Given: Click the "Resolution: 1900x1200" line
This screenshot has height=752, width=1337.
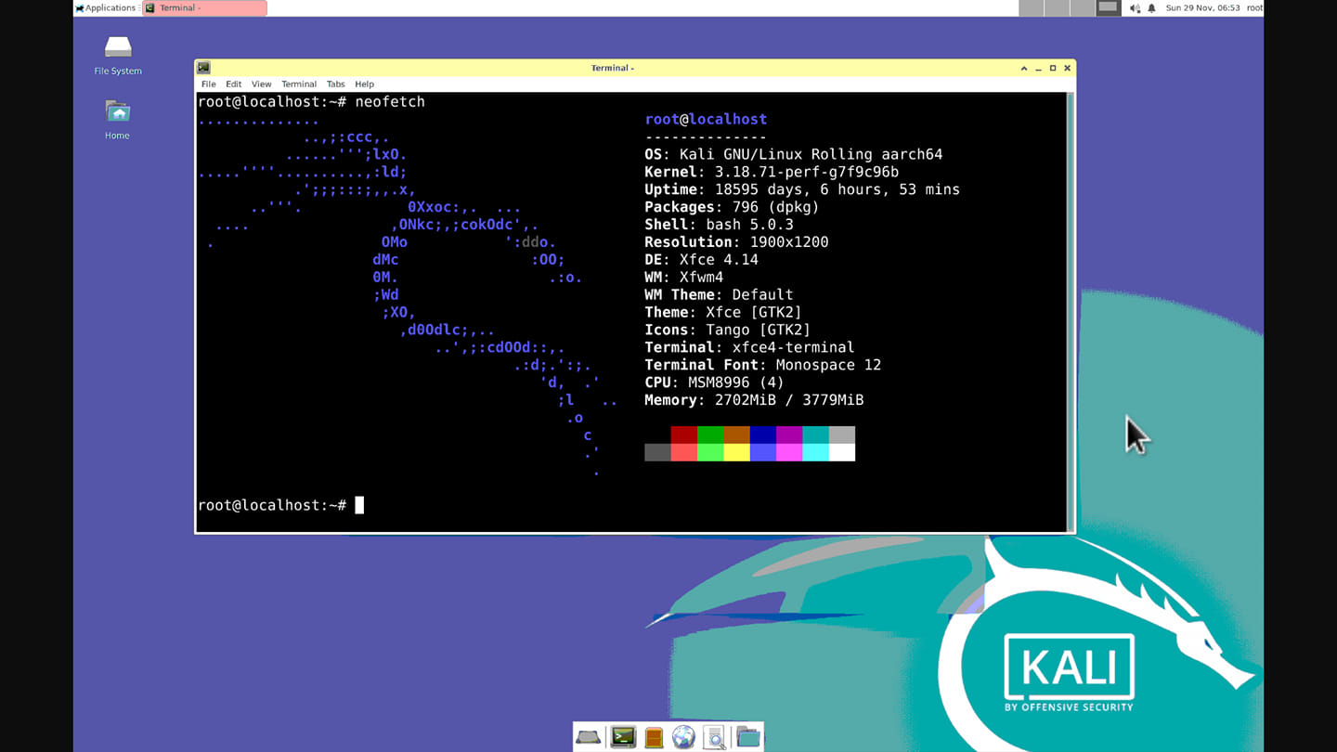Looking at the screenshot, I should tap(736, 242).
